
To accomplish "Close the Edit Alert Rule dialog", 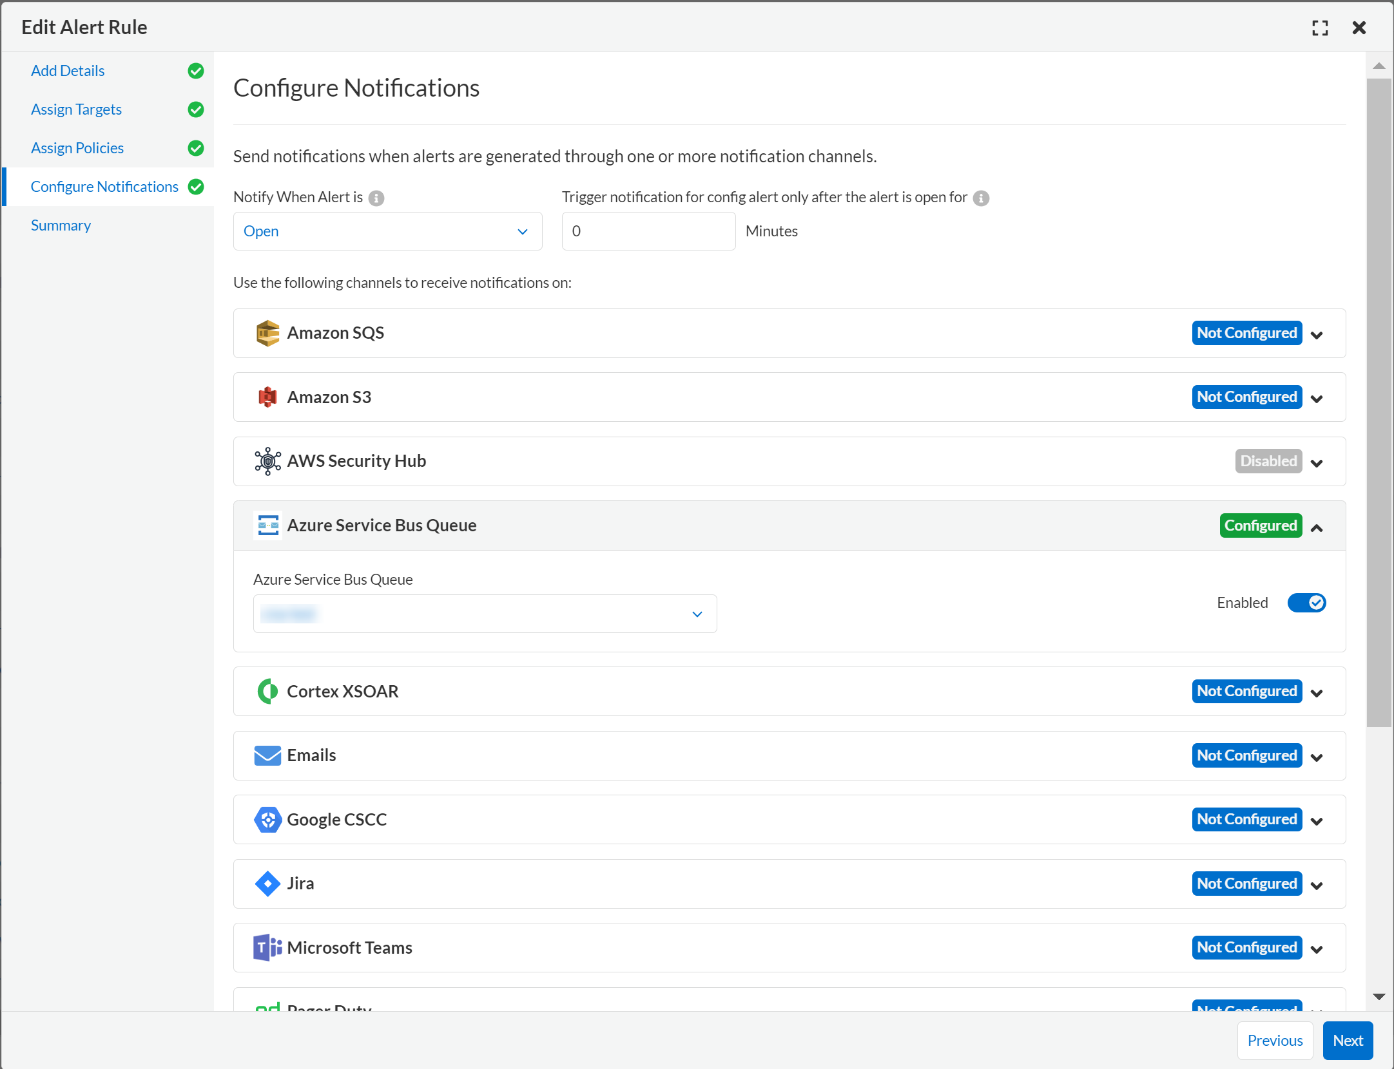I will pos(1359,28).
